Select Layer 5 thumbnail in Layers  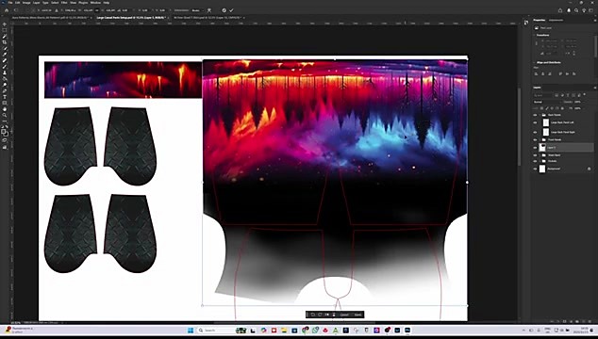[x=542, y=148]
